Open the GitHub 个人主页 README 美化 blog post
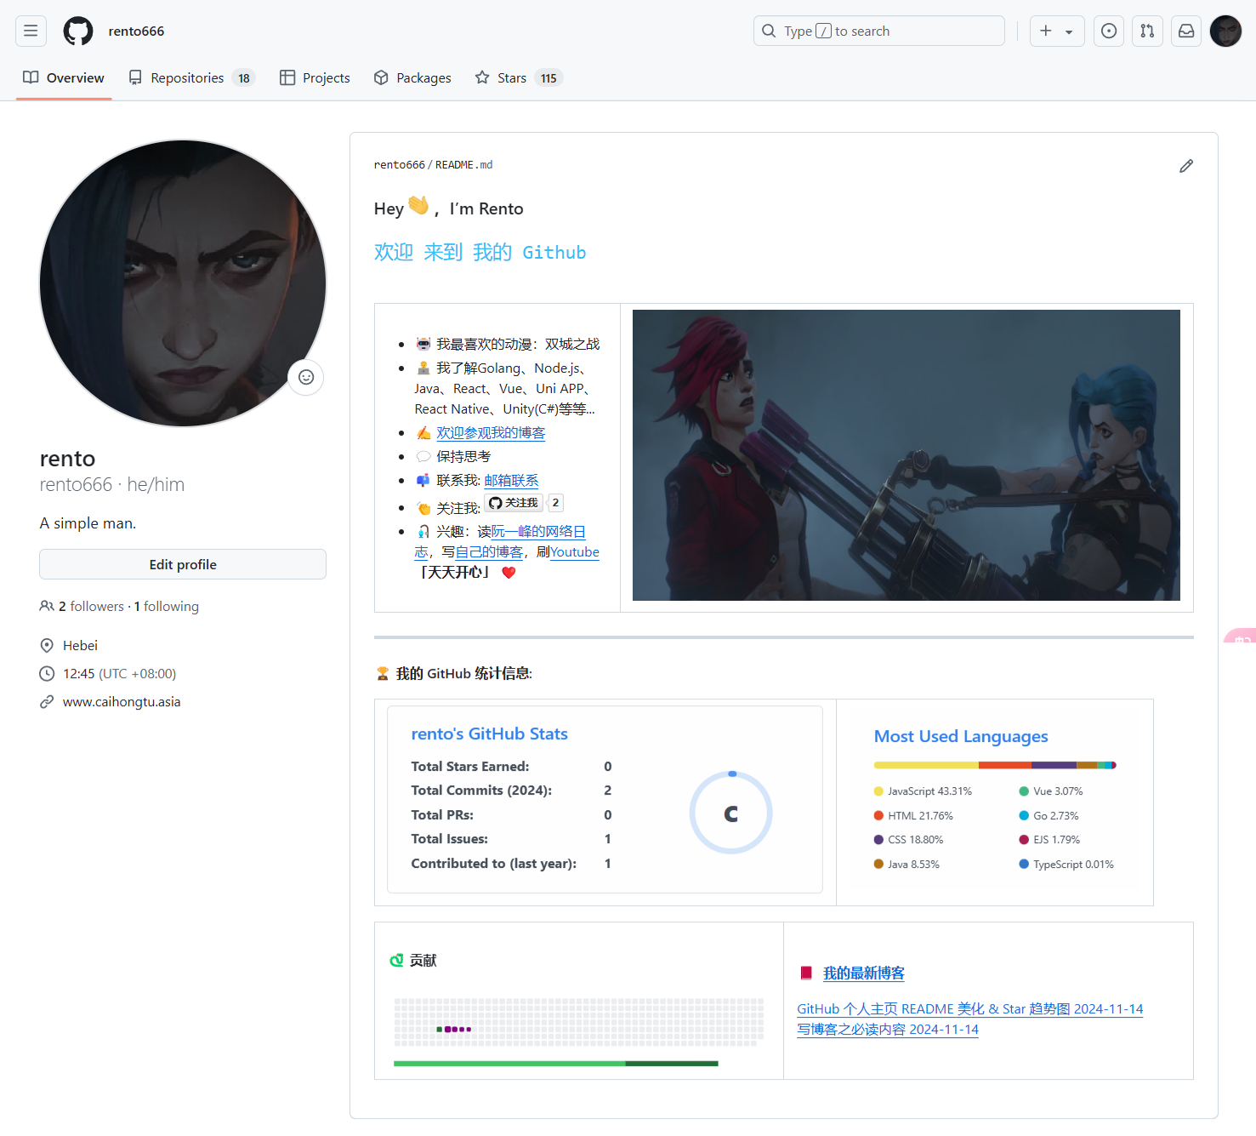This screenshot has height=1136, width=1256. [970, 1008]
